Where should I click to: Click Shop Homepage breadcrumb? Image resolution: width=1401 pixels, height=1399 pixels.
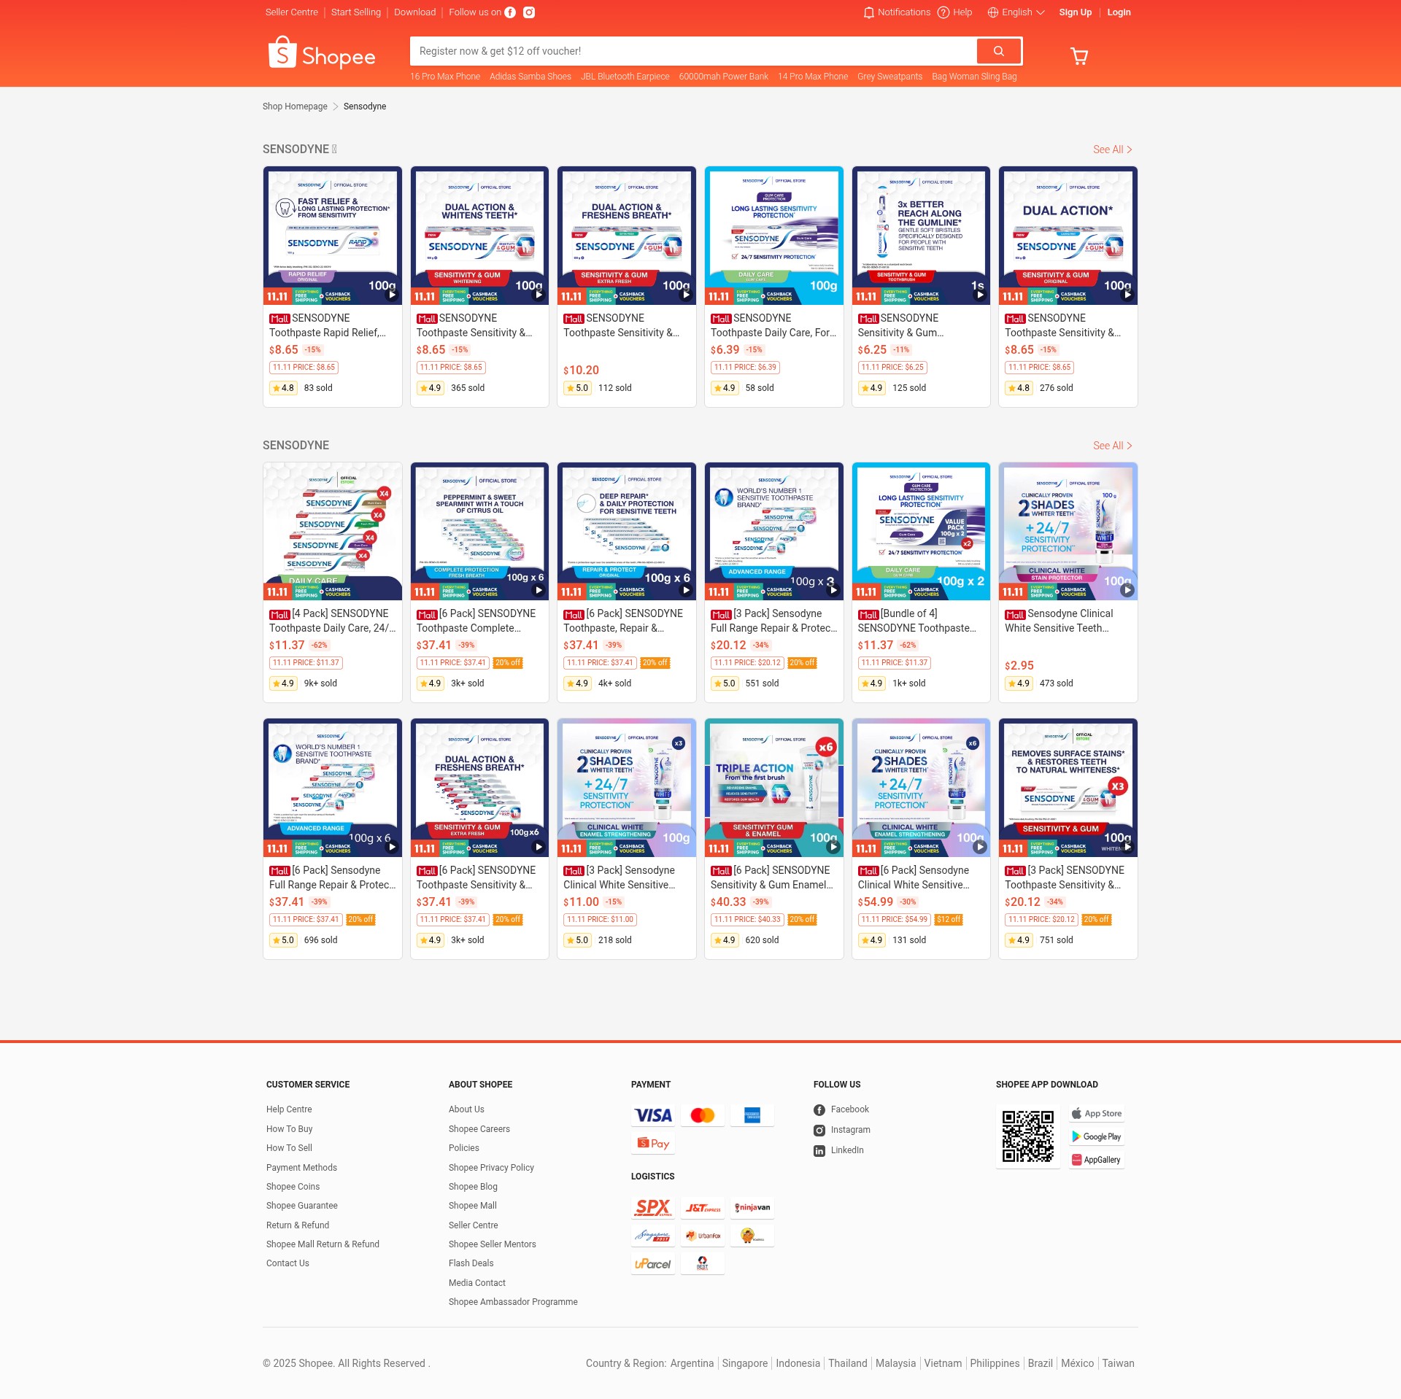tap(295, 106)
